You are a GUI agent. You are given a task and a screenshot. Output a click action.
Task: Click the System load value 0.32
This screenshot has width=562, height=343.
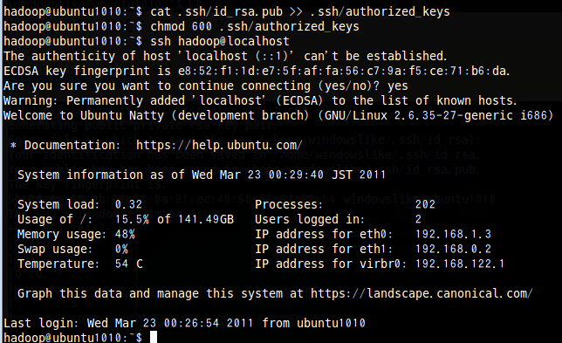(128, 204)
